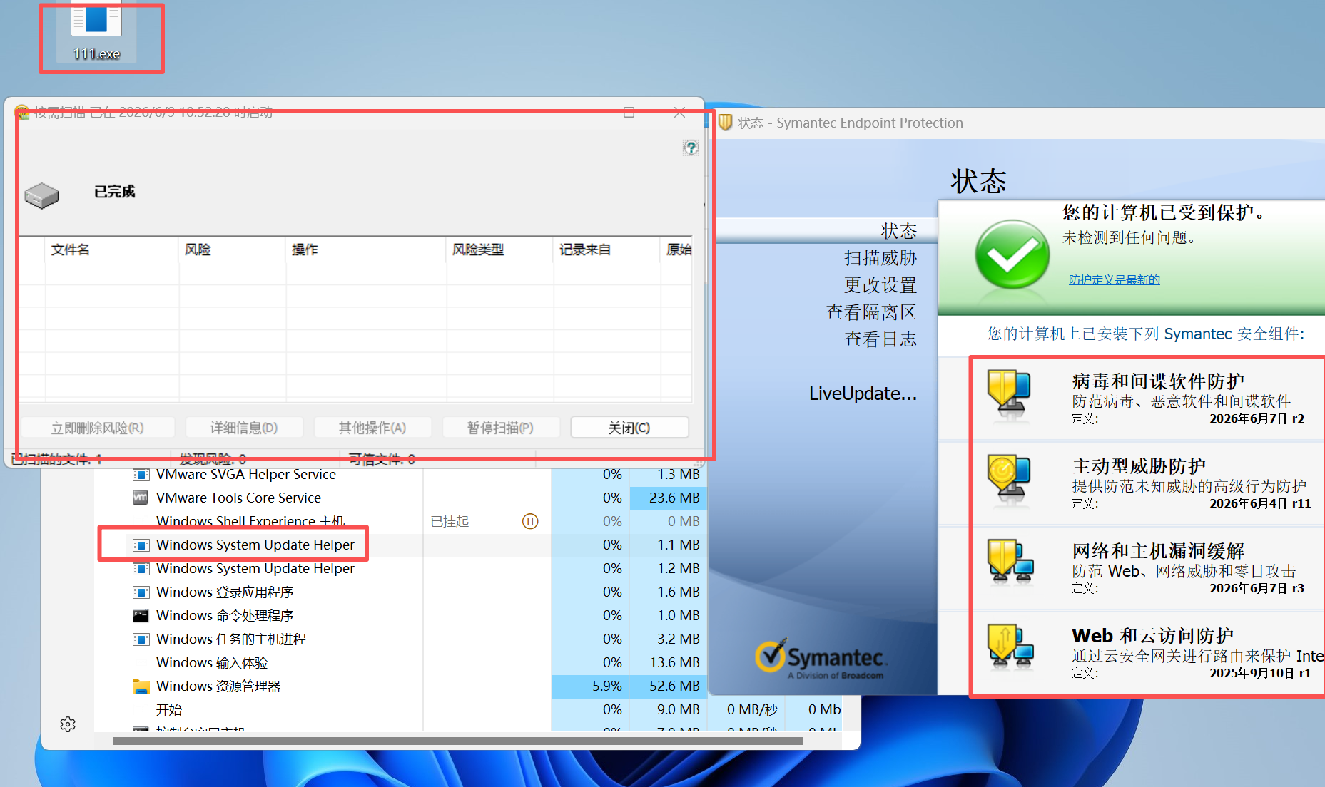Open 查看隔离区 in Symantec sidebar
The image size is (1325, 787).
click(871, 312)
